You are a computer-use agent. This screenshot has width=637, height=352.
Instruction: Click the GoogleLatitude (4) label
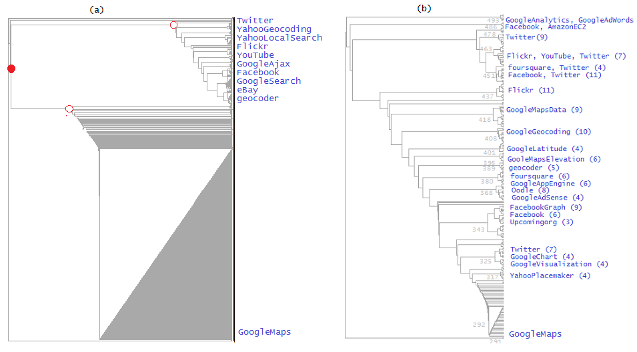545,148
